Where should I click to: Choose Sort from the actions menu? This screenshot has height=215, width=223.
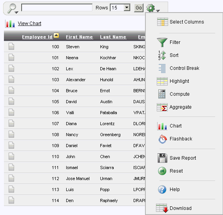pyautogui.click(x=174, y=55)
